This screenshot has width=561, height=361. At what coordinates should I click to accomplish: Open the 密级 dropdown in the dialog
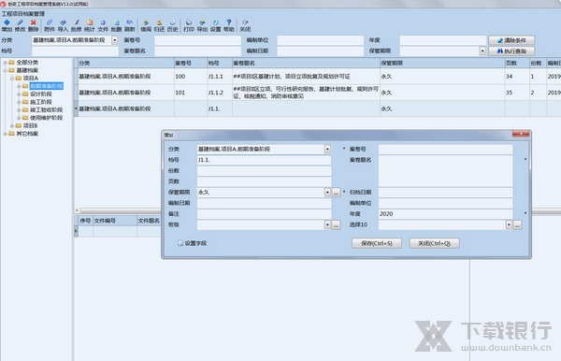(327, 224)
